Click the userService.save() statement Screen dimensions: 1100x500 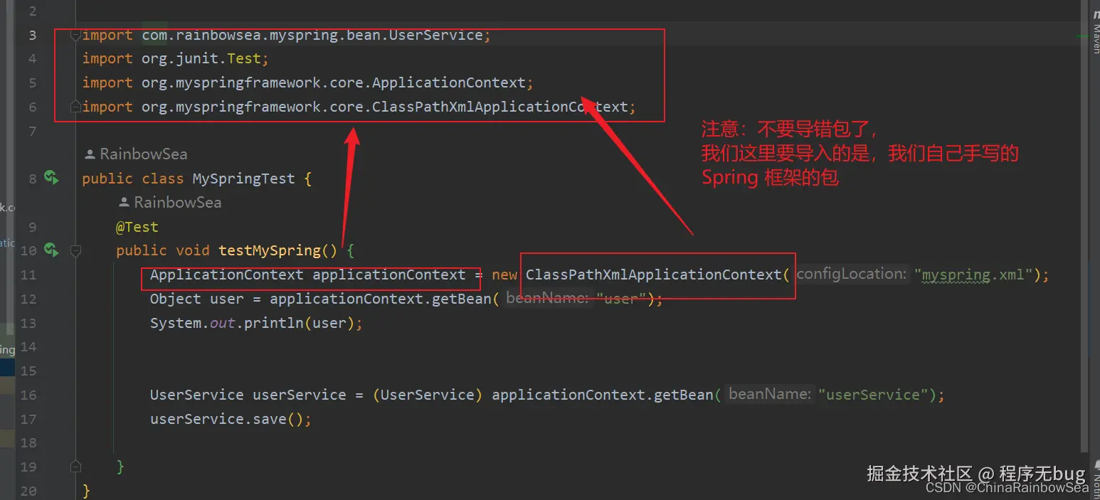click(231, 419)
